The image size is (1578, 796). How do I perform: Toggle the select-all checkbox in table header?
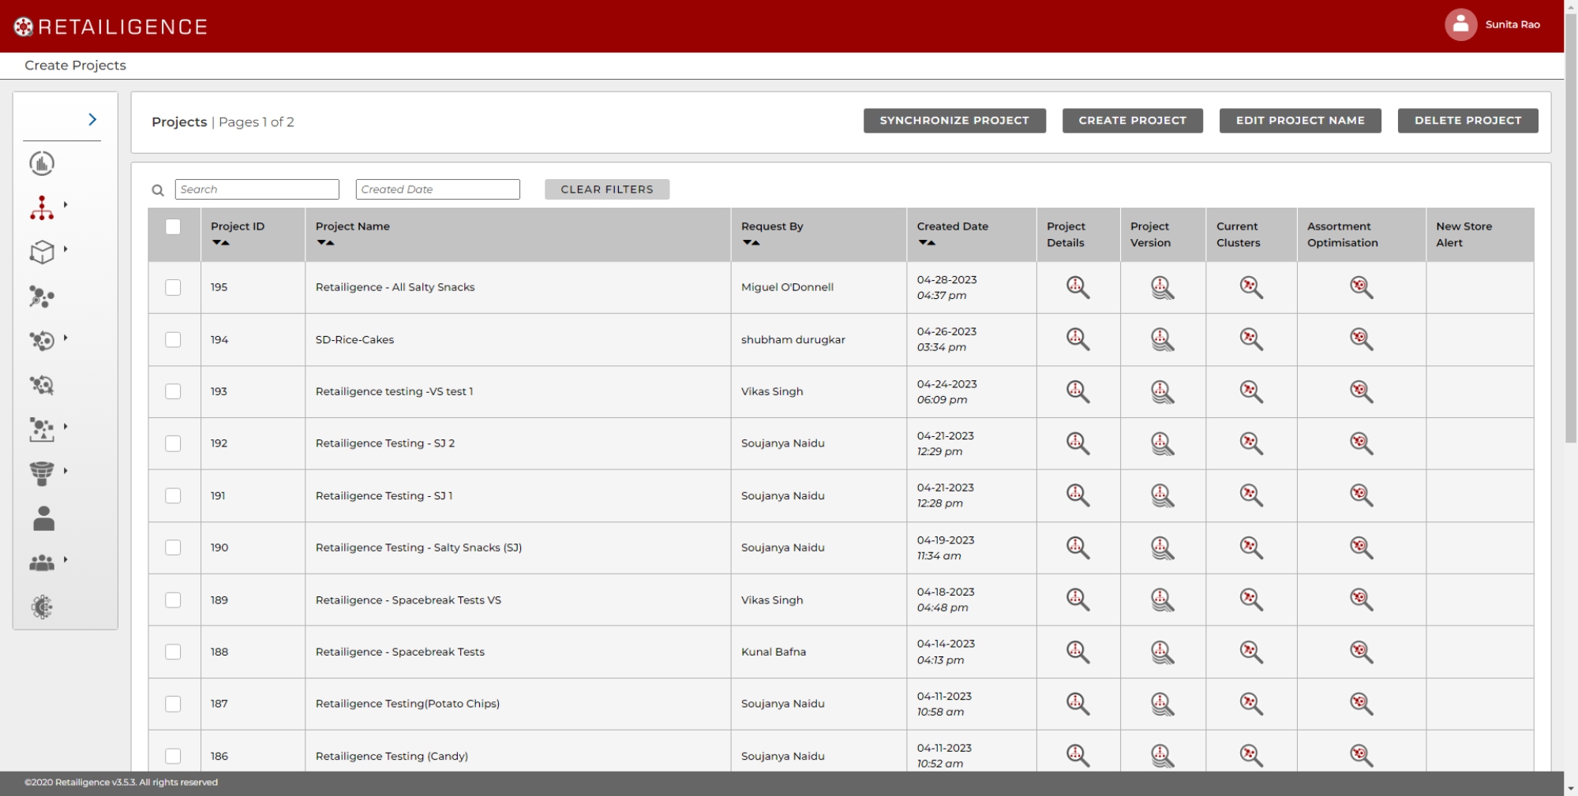pos(173,227)
